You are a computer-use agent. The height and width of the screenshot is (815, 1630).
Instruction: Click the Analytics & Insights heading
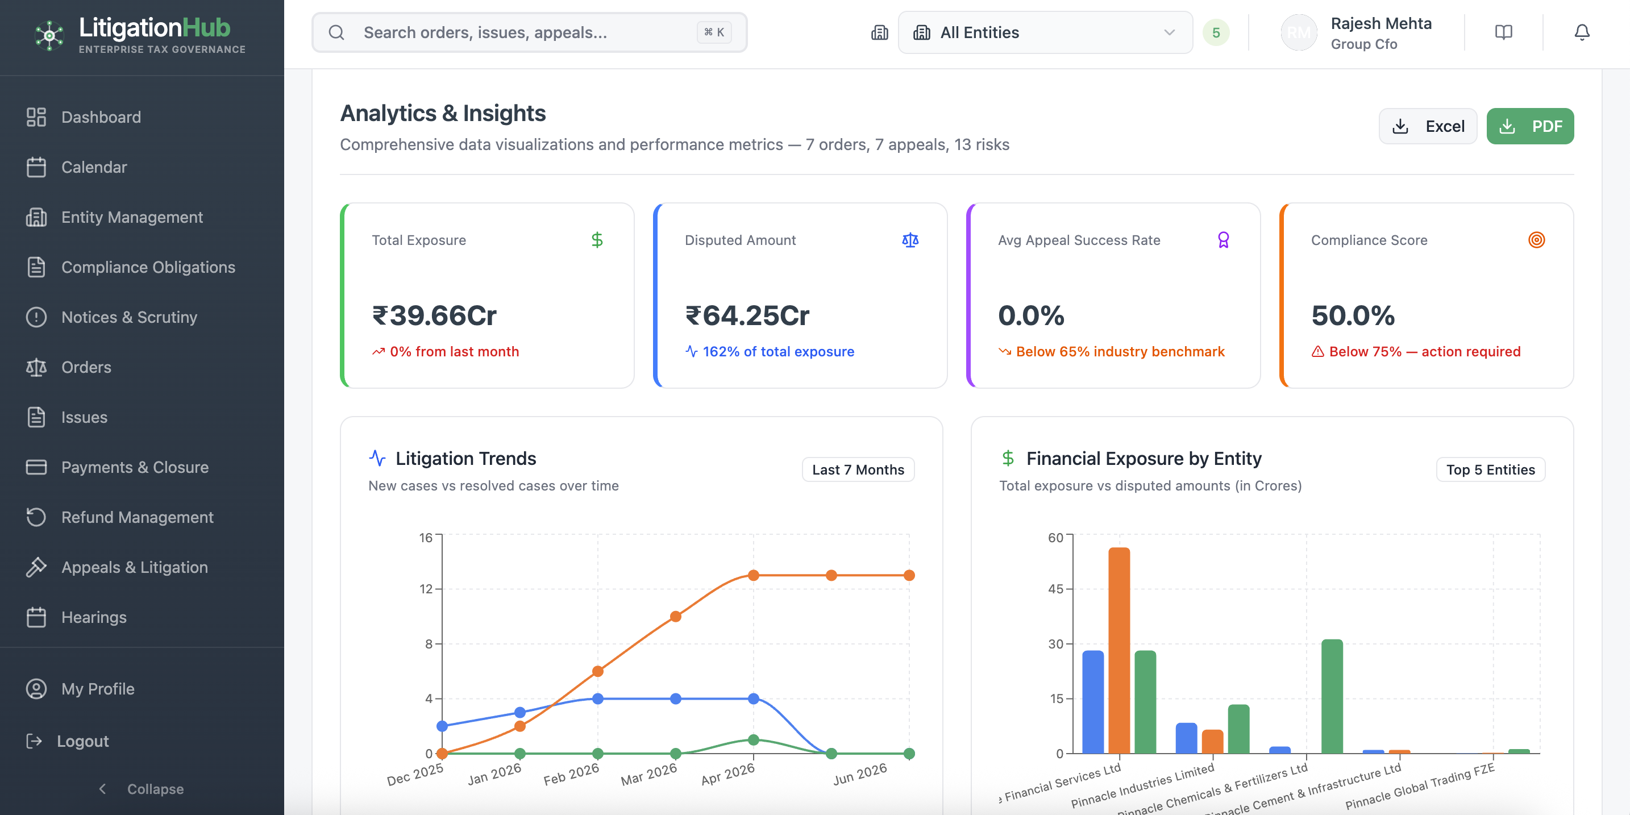pyautogui.click(x=443, y=113)
